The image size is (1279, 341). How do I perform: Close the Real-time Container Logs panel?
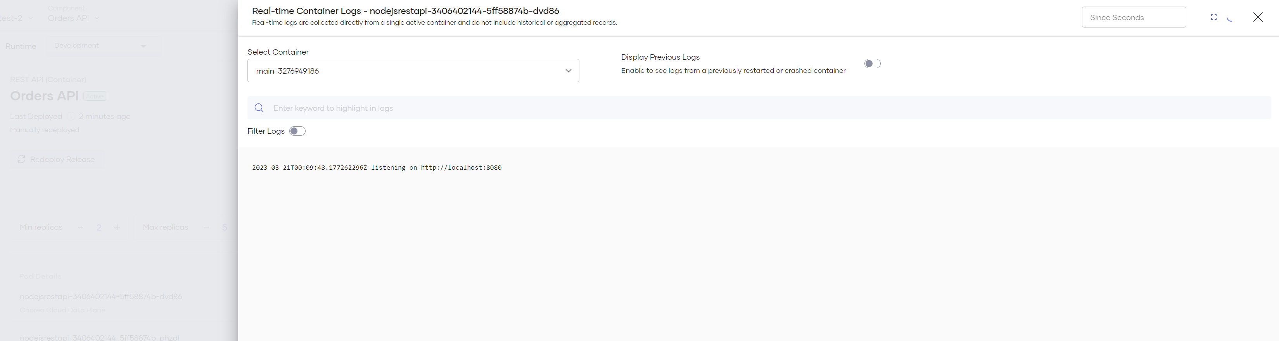pyautogui.click(x=1257, y=17)
